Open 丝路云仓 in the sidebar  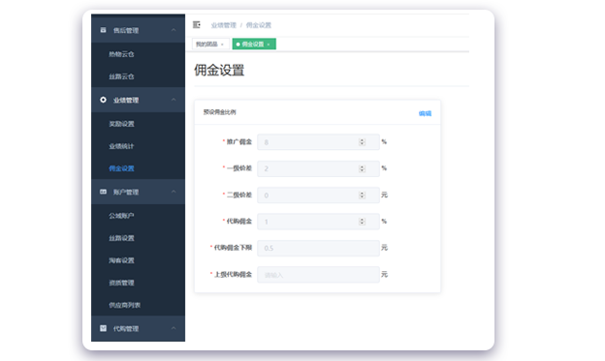coord(121,76)
